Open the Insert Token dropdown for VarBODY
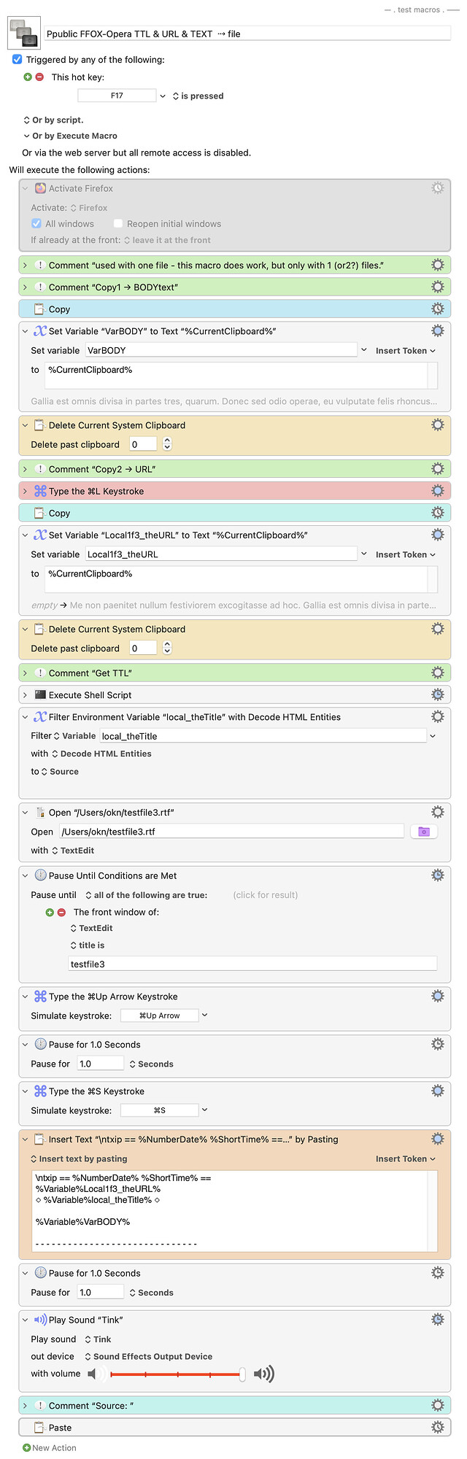467x1459 pixels. tap(406, 350)
